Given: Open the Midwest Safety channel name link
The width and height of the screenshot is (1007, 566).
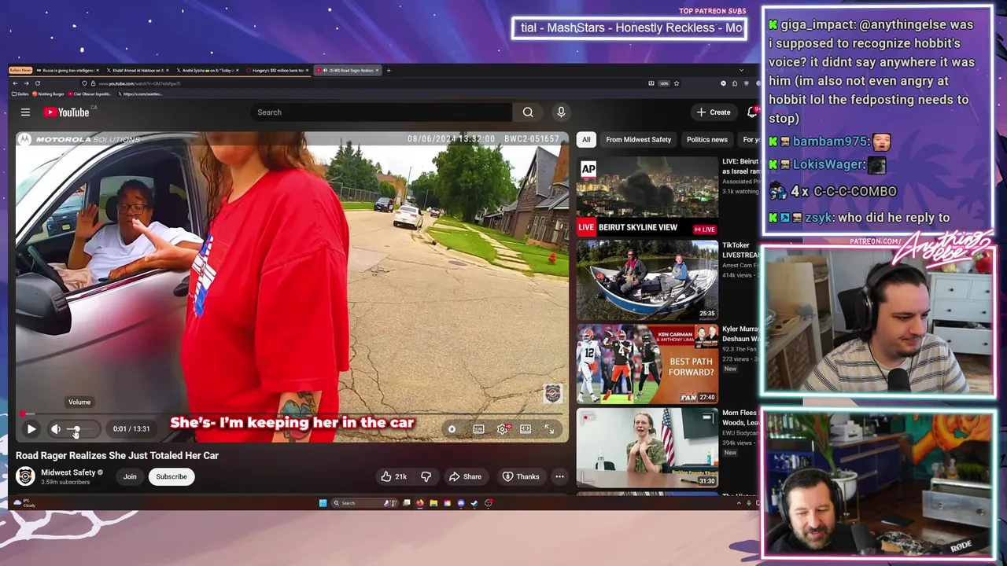Looking at the screenshot, I should click(x=68, y=472).
